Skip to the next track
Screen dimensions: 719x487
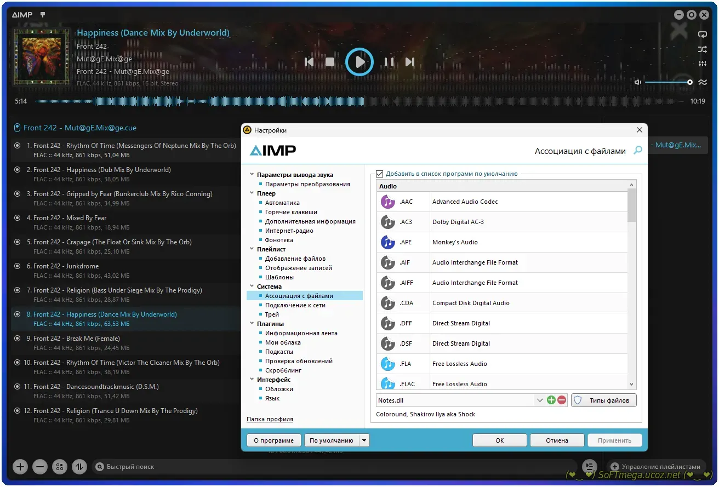click(x=409, y=62)
